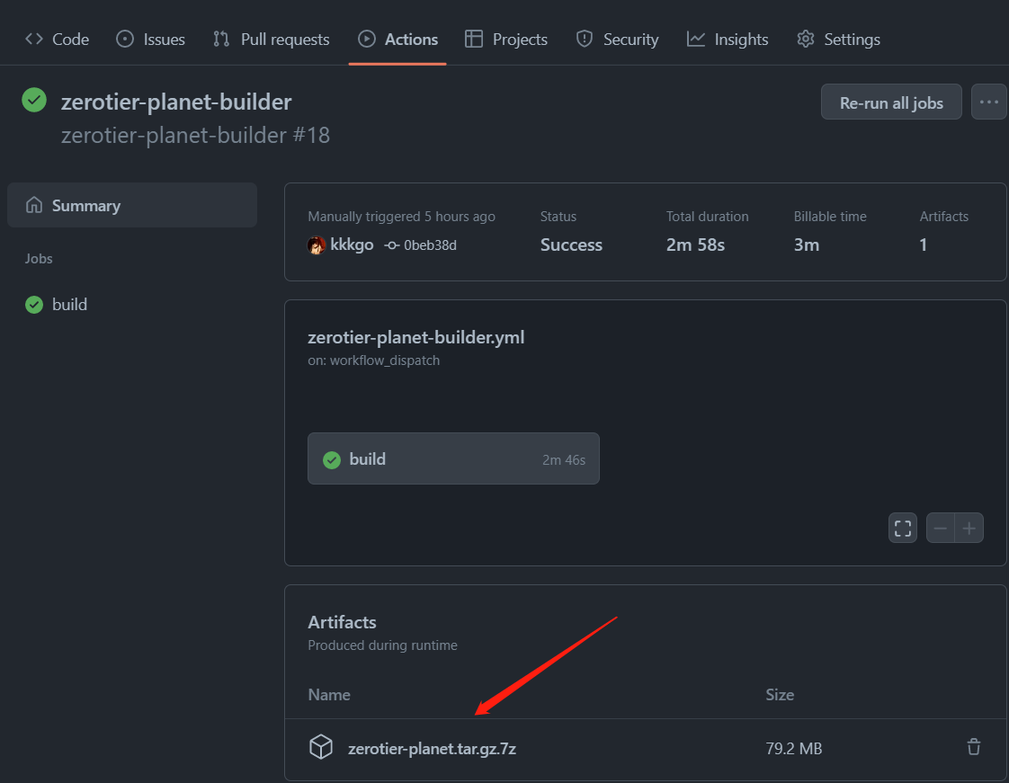Screen dimensions: 1009x783
Task: Delete the zerotier-planet.tar.gz.7z artifact via trash icon
Action: (973, 747)
